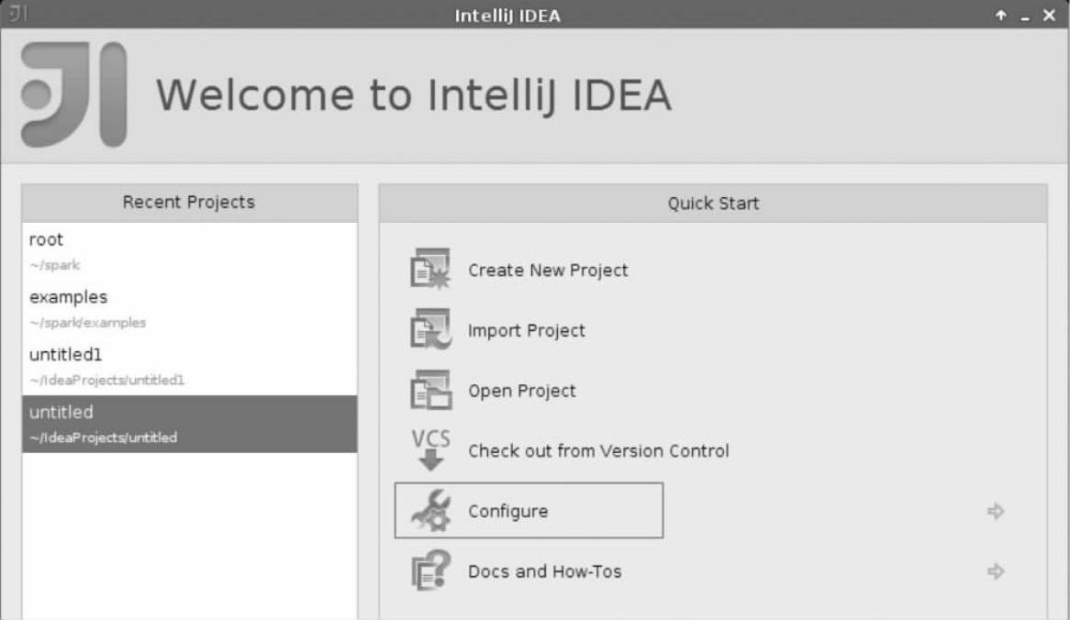Click the Import Project icon
Screen dimensions: 1070x620
(429, 330)
